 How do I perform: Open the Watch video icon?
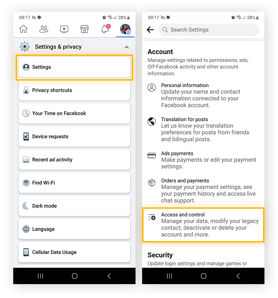pyautogui.click(x=64, y=29)
